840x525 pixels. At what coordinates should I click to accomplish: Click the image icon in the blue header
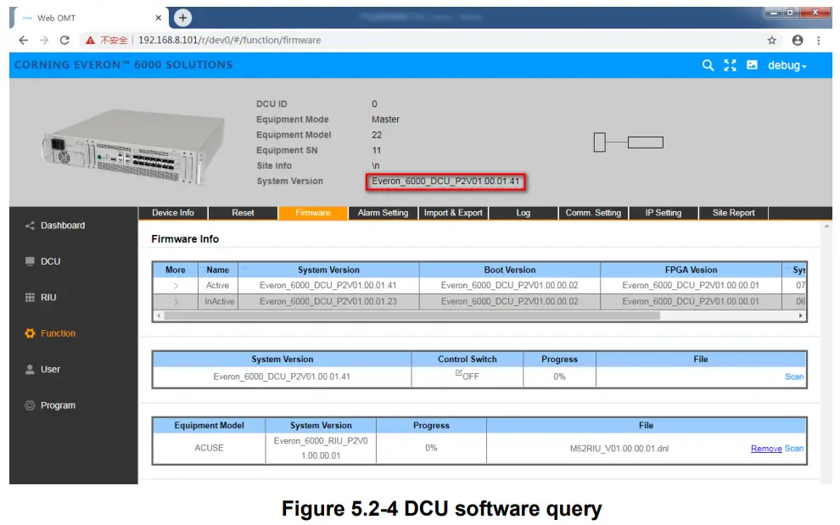(752, 64)
